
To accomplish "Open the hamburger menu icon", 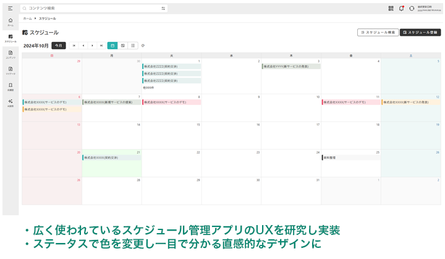I will coord(11,9).
